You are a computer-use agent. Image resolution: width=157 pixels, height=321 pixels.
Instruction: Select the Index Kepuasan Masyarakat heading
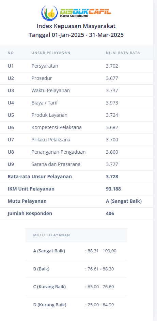[x=76, y=26]
